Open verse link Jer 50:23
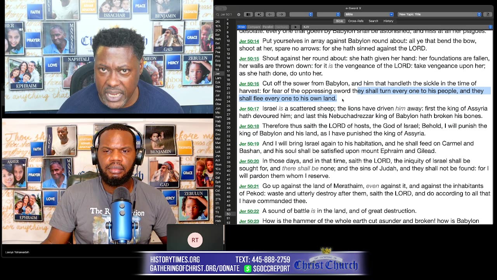Viewport: 497px width, 280px height. pos(249,221)
